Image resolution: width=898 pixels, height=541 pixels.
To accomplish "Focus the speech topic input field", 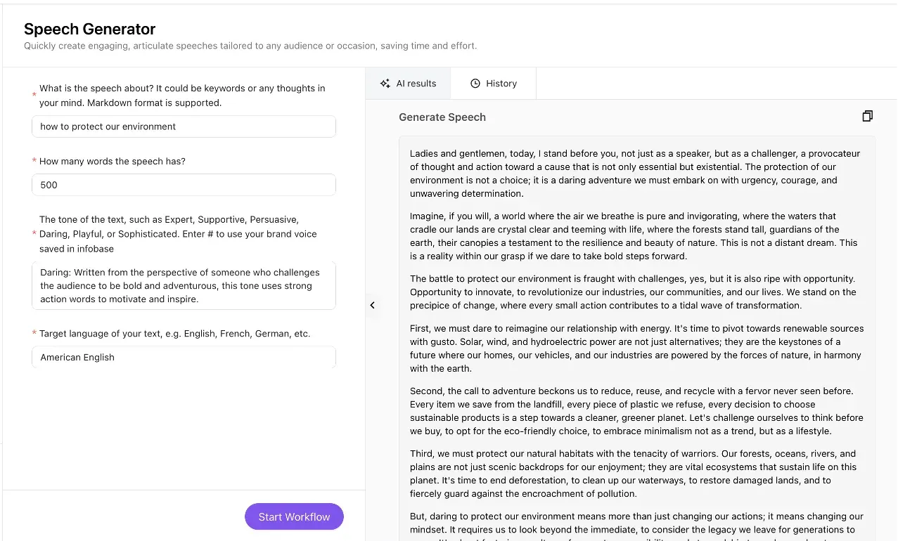I will [x=184, y=126].
